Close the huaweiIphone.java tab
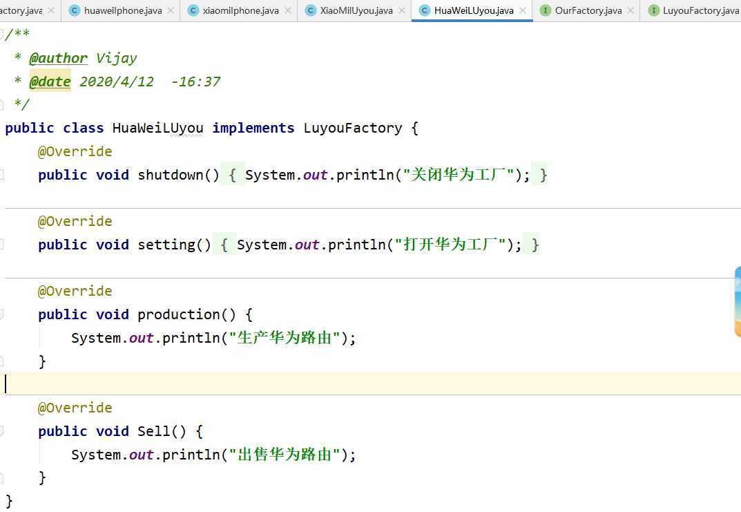 (x=171, y=10)
